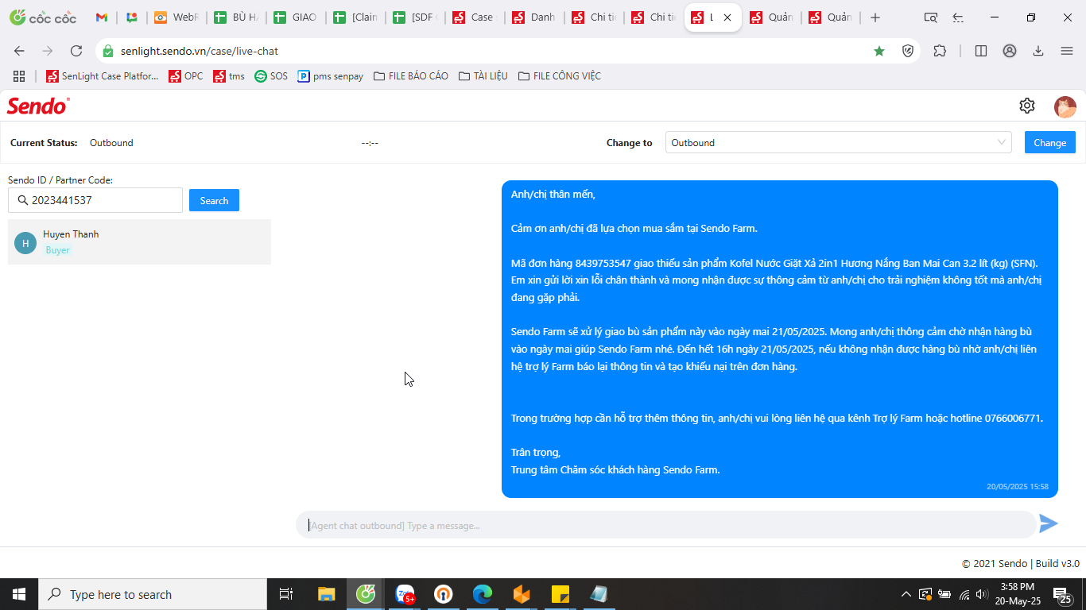
Task: Open the pms senpay bookmark
Action: point(331,76)
